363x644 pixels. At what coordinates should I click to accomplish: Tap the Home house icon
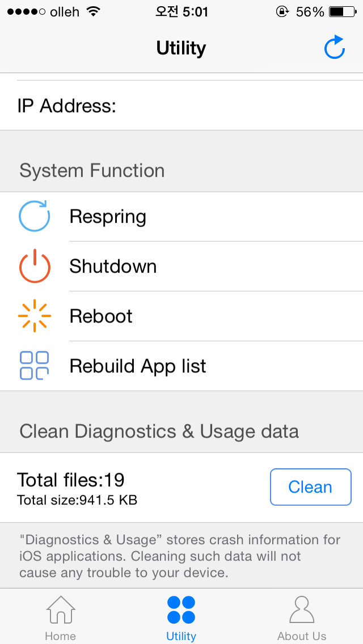(61, 610)
